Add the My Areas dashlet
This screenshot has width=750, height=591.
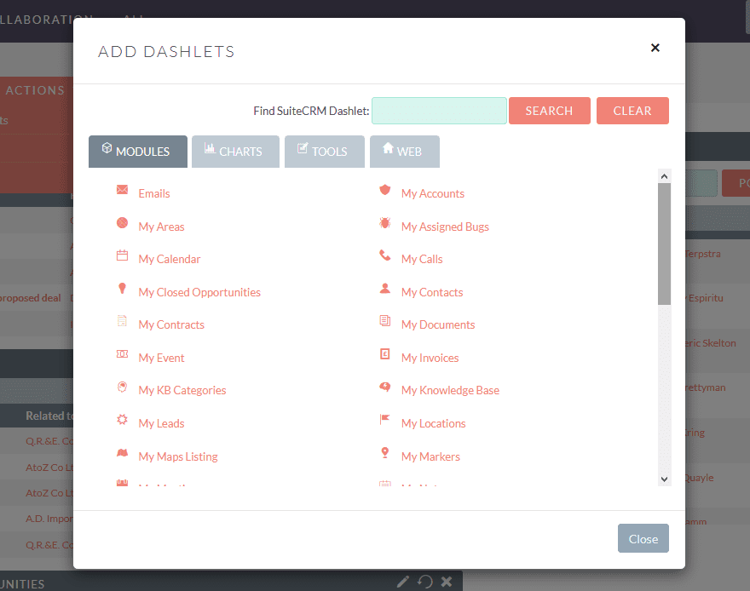[x=161, y=227]
